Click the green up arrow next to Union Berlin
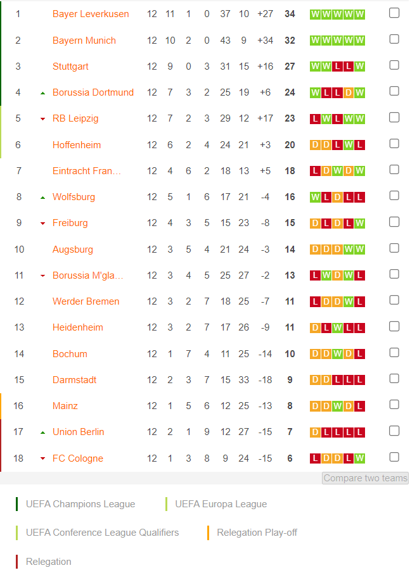417x575 pixels. tap(43, 433)
